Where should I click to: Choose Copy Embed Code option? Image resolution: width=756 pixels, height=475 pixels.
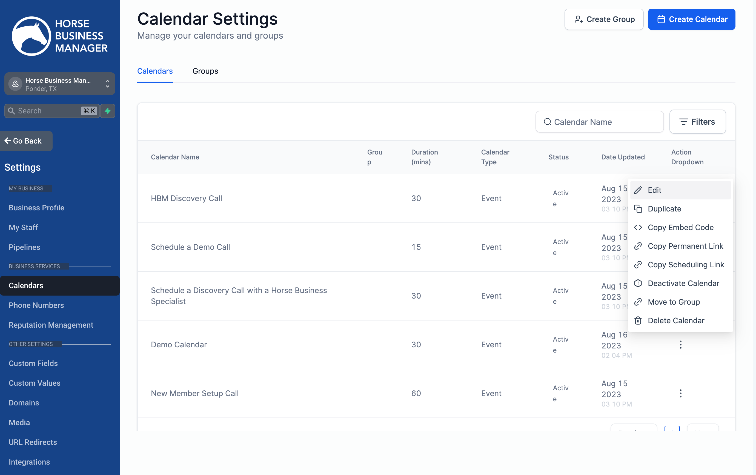tap(680, 227)
